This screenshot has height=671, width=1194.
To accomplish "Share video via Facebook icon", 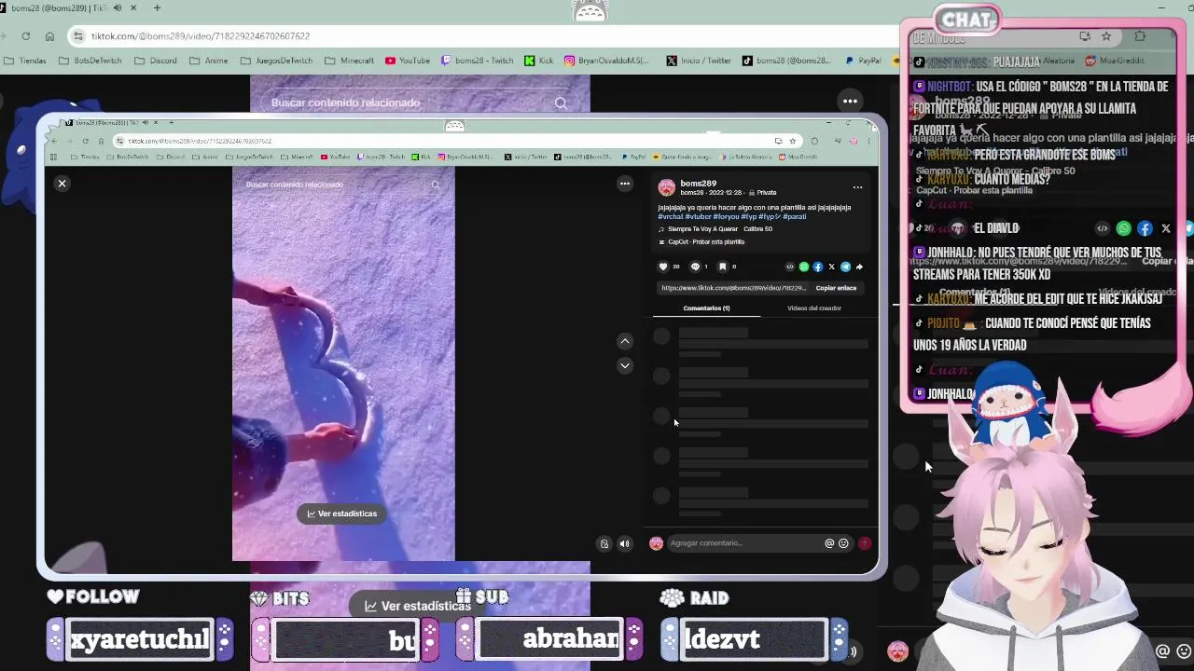I will 818,267.
